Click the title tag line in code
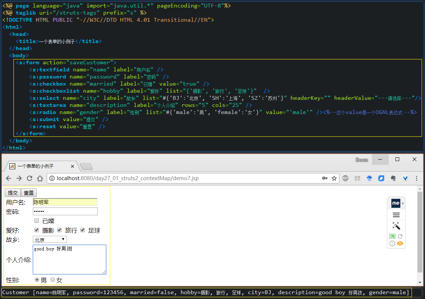Viewport: 425px width, 299px height. coord(59,41)
